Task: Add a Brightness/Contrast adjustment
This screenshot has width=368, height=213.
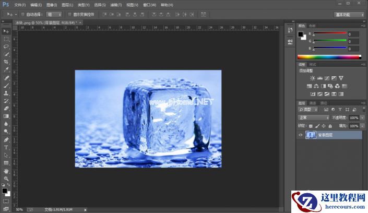Action: tap(312, 78)
